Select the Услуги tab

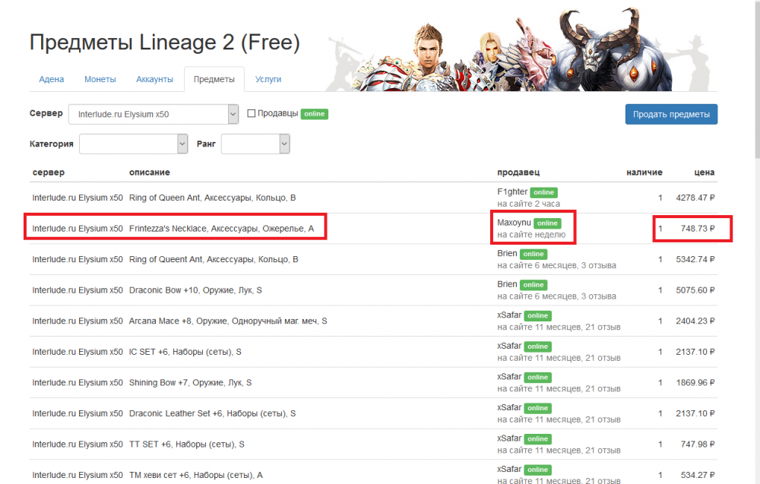[x=268, y=79]
